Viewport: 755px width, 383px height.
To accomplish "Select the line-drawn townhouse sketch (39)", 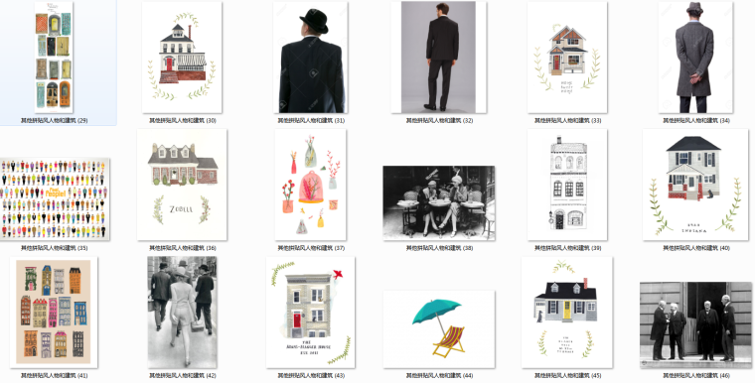I will point(567,185).
